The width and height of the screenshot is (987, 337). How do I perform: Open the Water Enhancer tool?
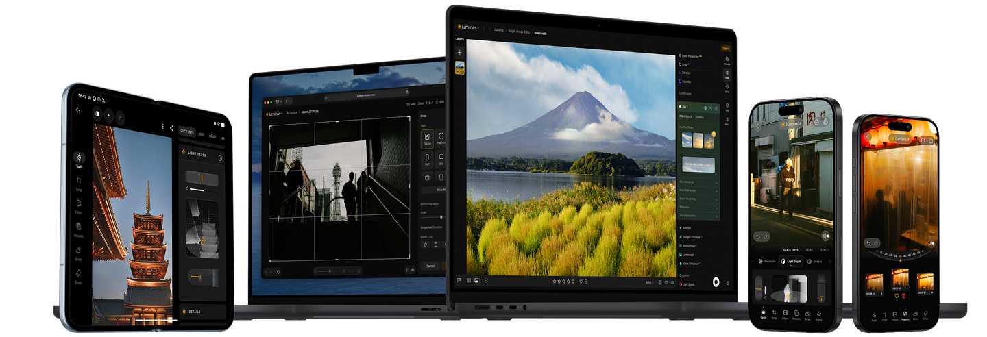(690, 262)
